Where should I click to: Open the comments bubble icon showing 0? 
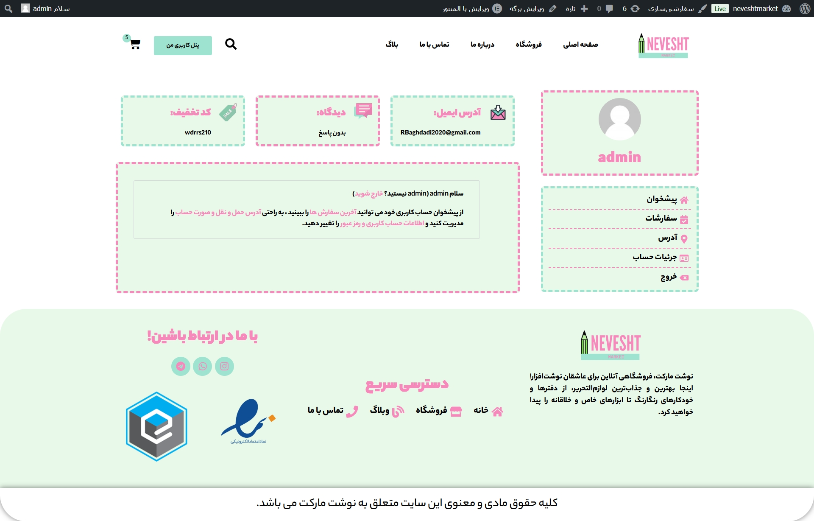(x=605, y=8)
